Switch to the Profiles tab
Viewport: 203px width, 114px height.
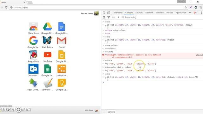170,13
